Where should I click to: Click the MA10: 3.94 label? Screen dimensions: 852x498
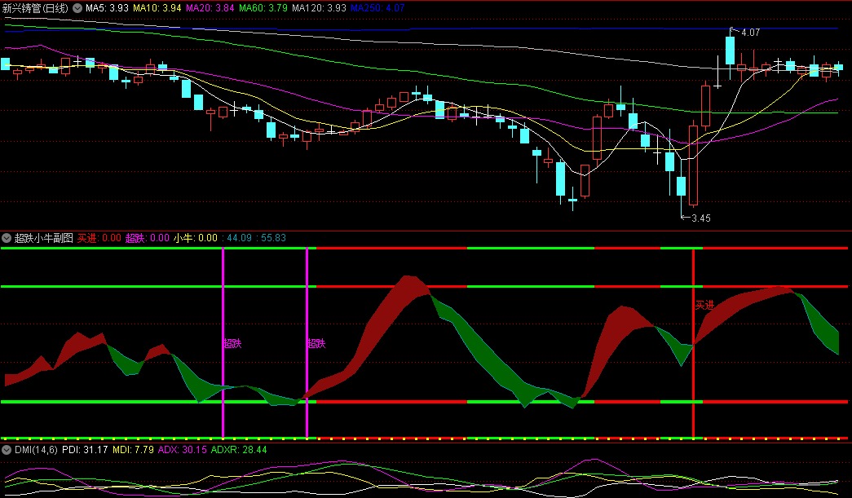pos(157,8)
